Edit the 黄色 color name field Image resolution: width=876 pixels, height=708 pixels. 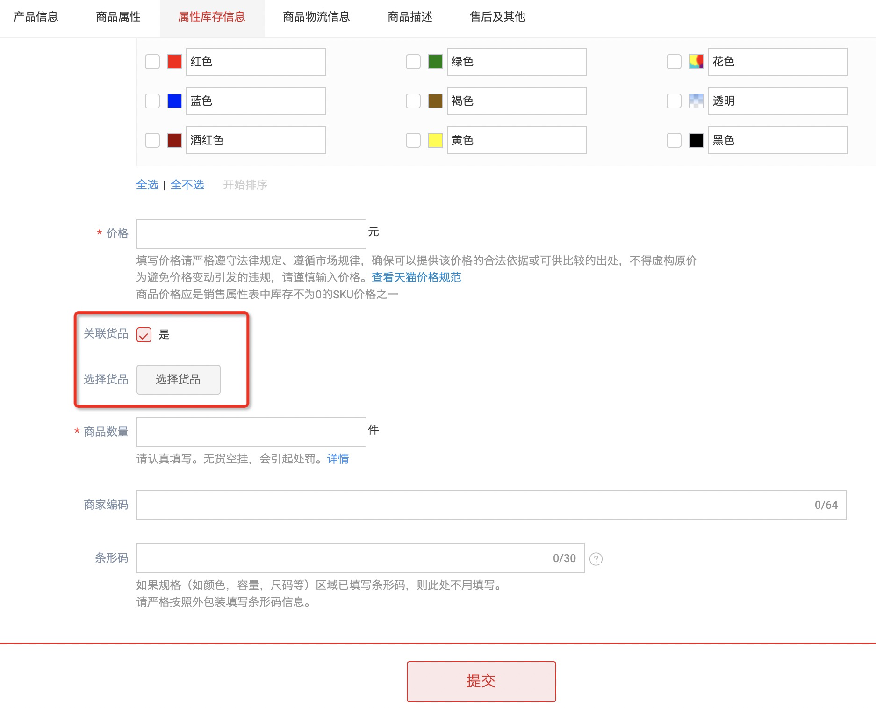(517, 140)
